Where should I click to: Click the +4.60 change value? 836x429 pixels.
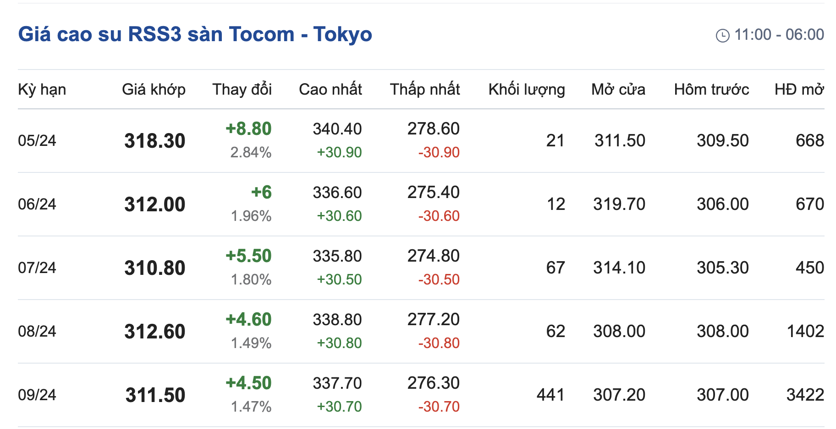tap(248, 319)
